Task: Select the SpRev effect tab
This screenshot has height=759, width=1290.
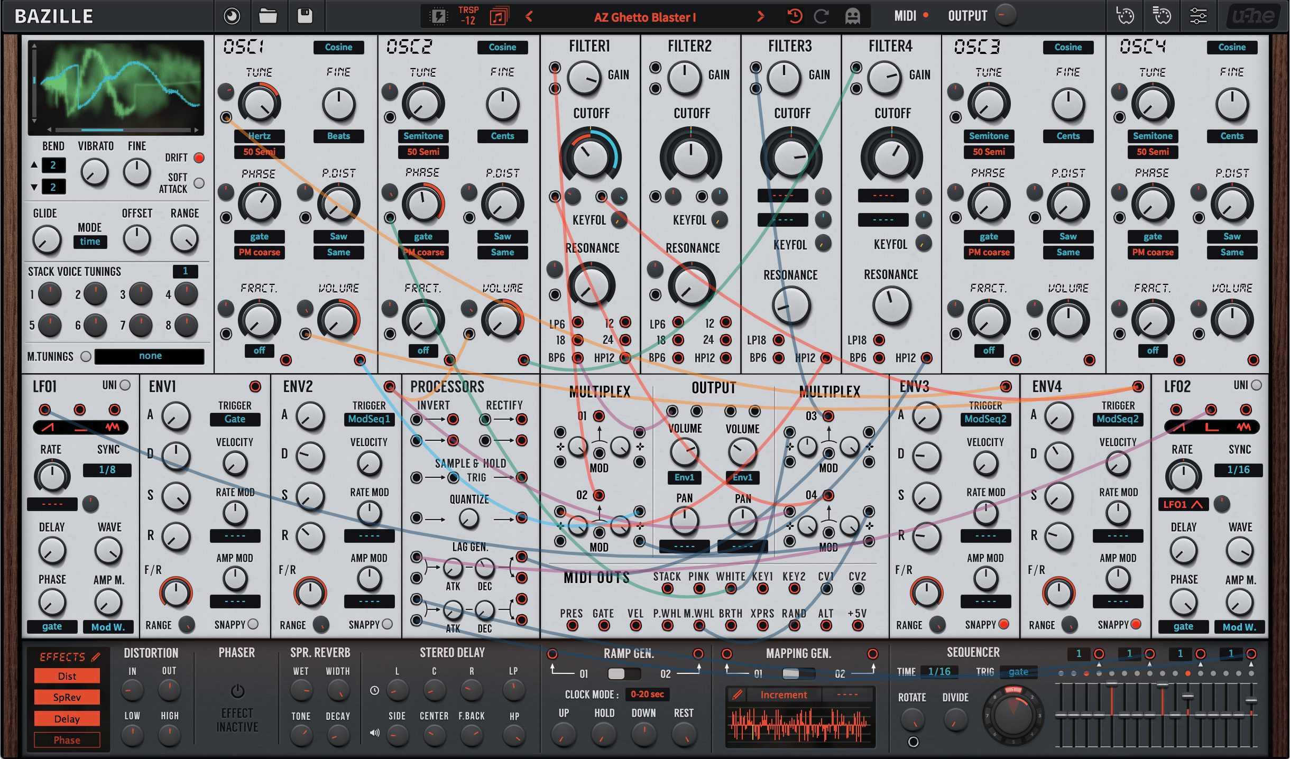Action: coord(67,697)
